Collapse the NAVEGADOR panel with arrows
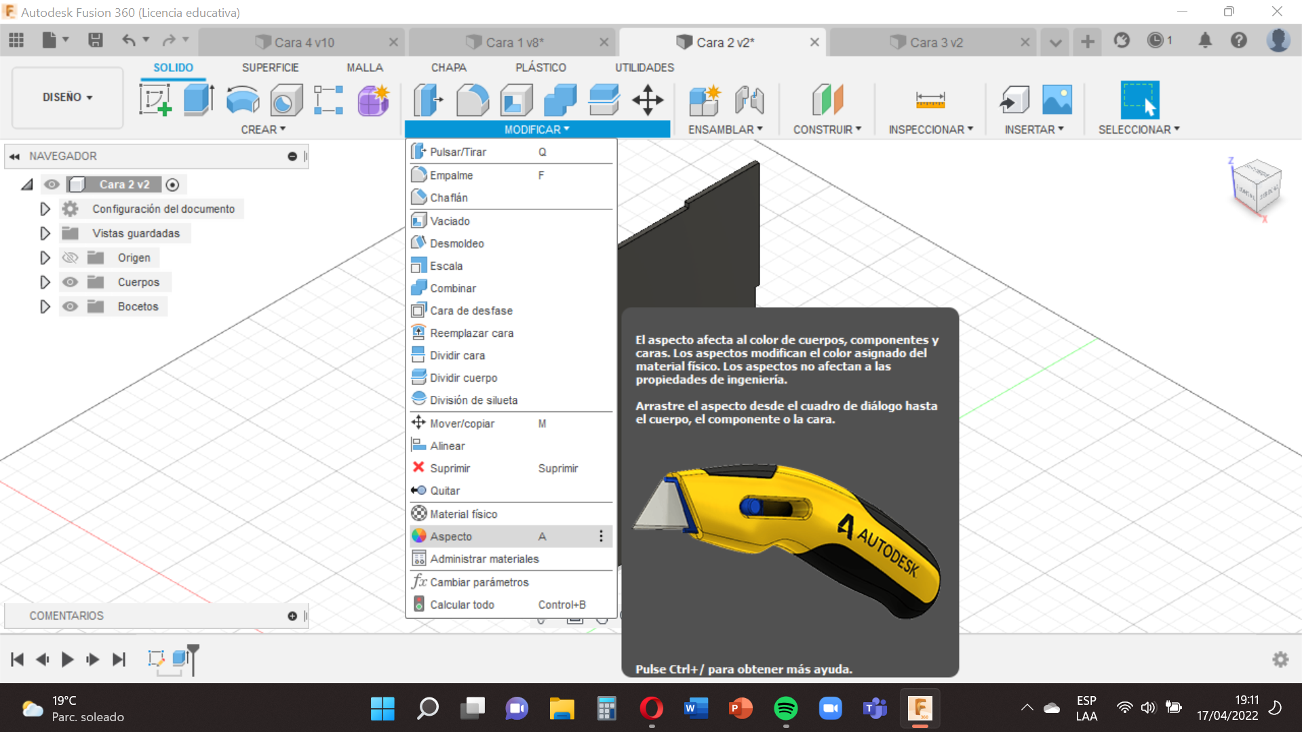 (x=14, y=157)
